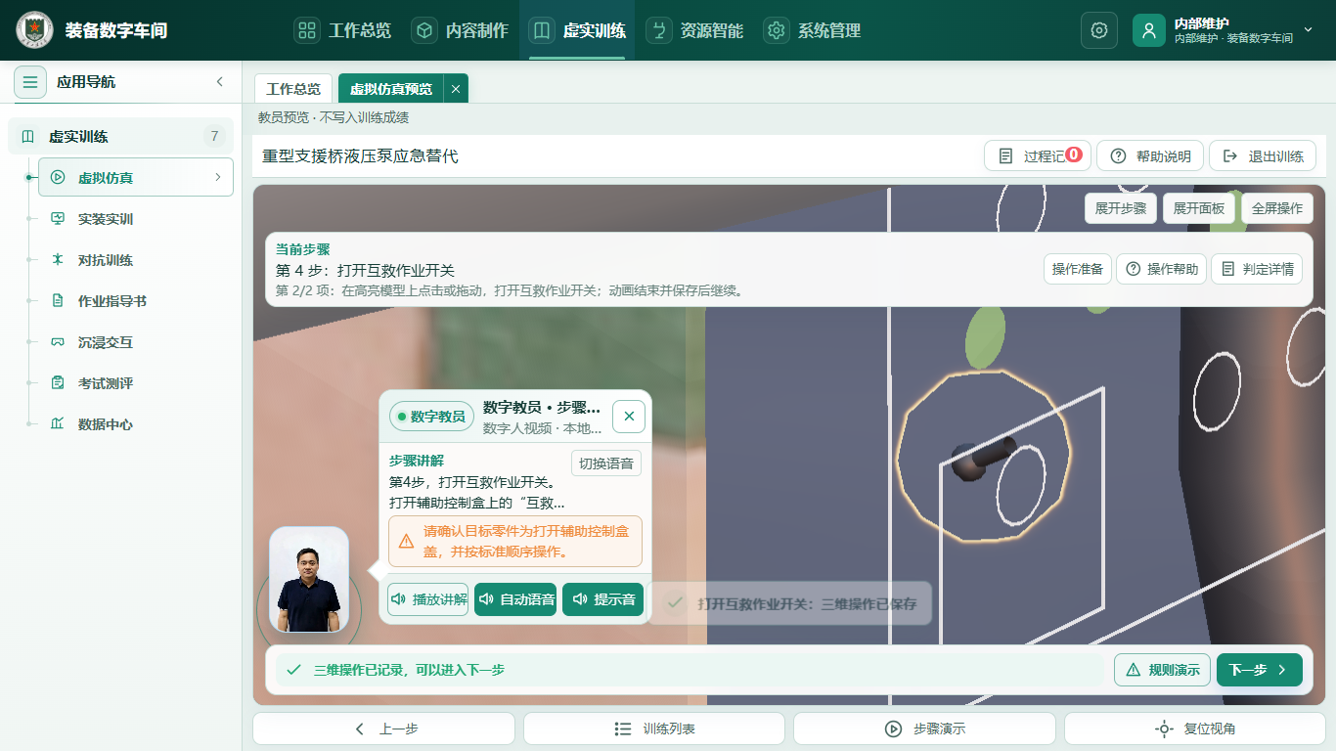Click the hamburger icon beside 应用导航
The height and width of the screenshot is (751, 1336).
click(30, 82)
